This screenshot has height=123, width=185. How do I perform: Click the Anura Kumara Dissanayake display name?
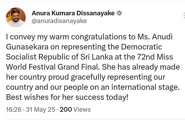click(73, 13)
